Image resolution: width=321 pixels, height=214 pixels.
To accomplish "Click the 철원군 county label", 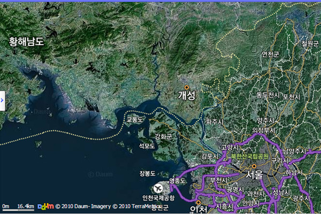I will point(309,43).
